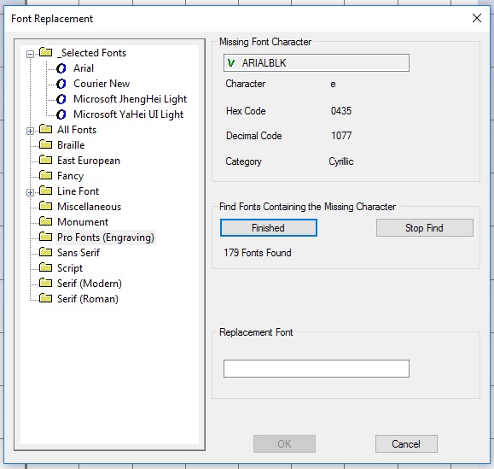The image size is (494, 469).
Task: Close the Font Replacement window
Action: pos(477,18)
